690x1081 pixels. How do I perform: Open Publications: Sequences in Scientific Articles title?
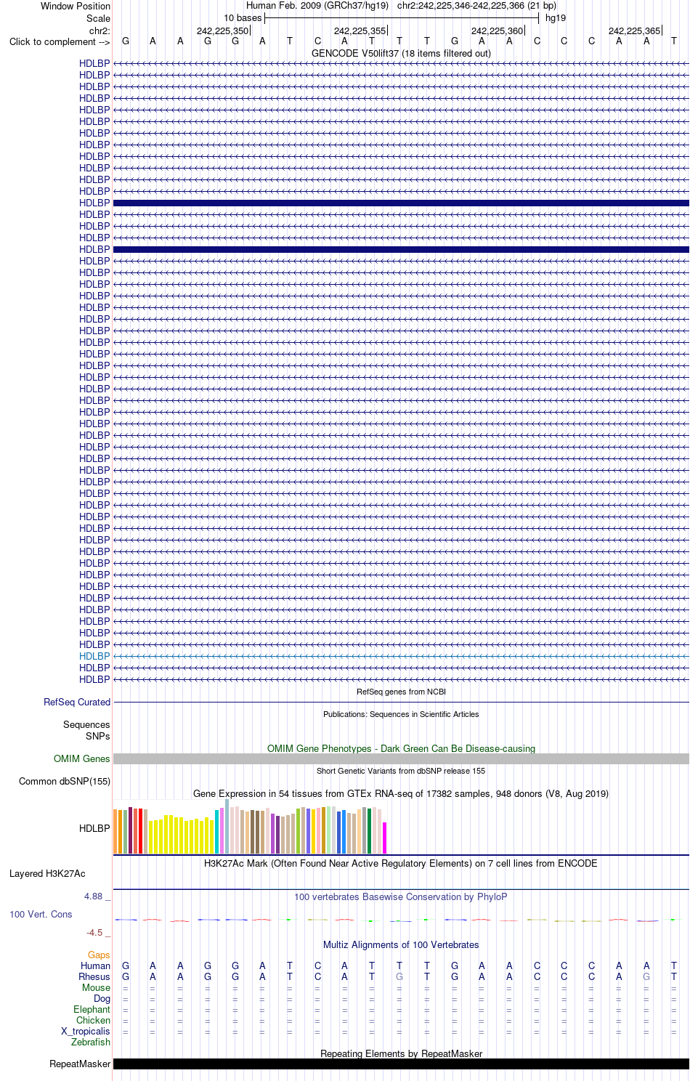tap(401, 714)
